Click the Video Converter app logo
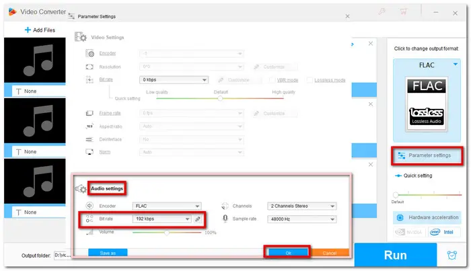The width and height of the screenshot is (471, 271). (x=12, y=11)
